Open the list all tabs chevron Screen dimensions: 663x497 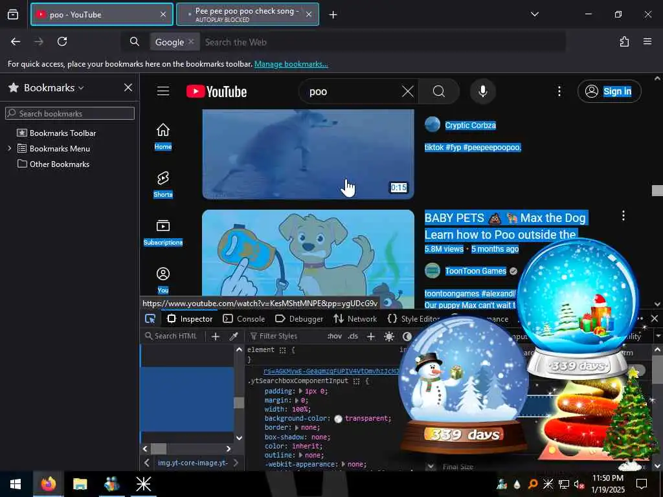pyautogui.click(x=535, y=14)
